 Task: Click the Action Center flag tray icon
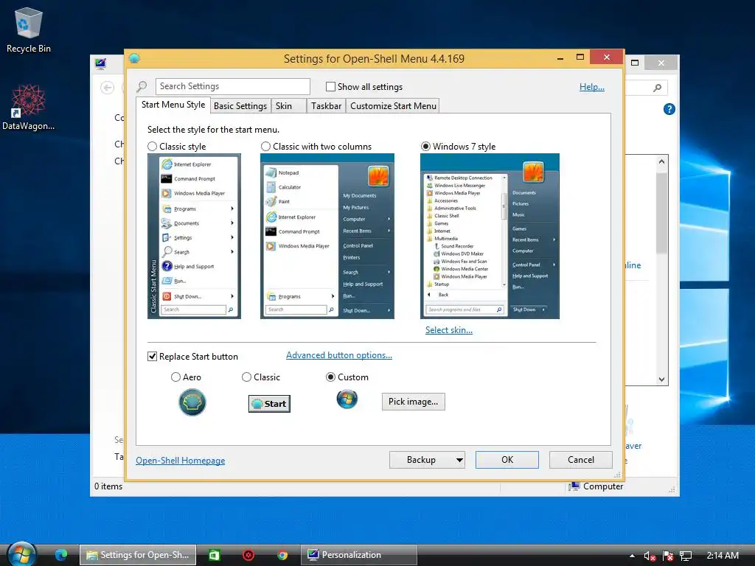click(667, 556)
